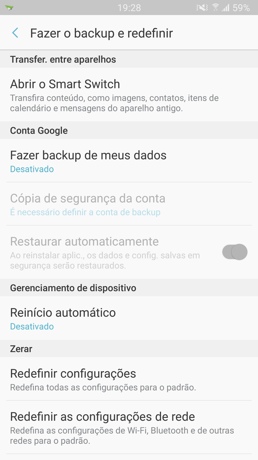Screen dimensions: 258x460
Task: Tap the notification icon in the status bar
Action: pos(9,8)
